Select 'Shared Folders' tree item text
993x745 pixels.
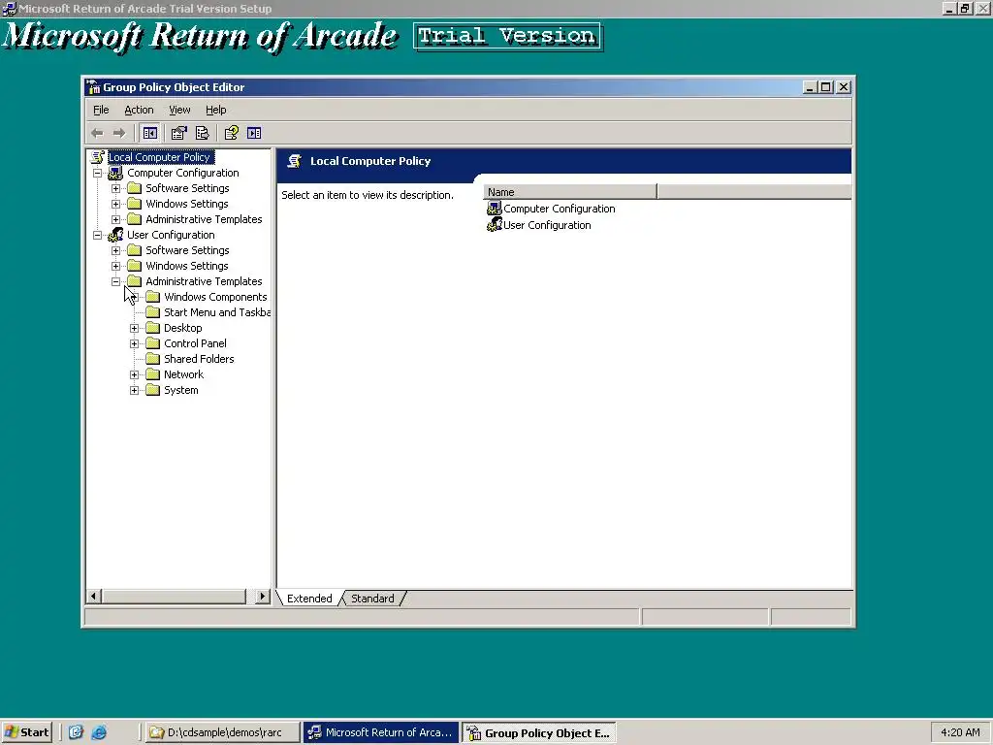coord(199,359)
